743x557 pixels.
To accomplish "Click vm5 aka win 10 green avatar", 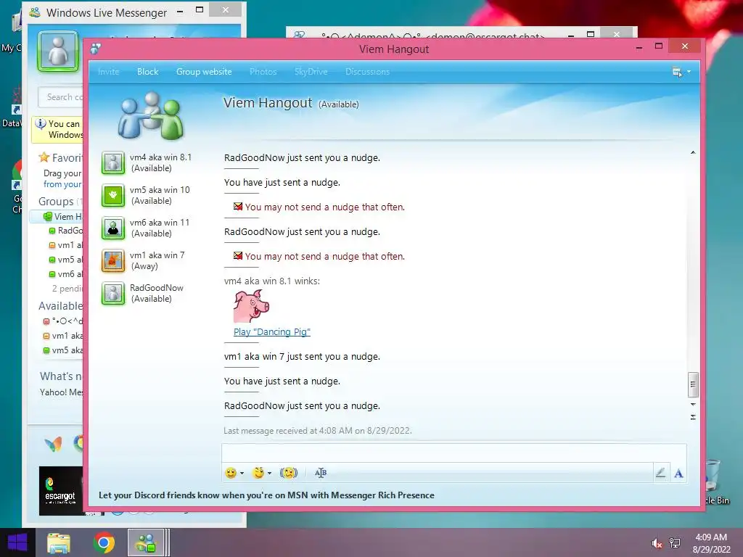I will (x=113, y=196).
